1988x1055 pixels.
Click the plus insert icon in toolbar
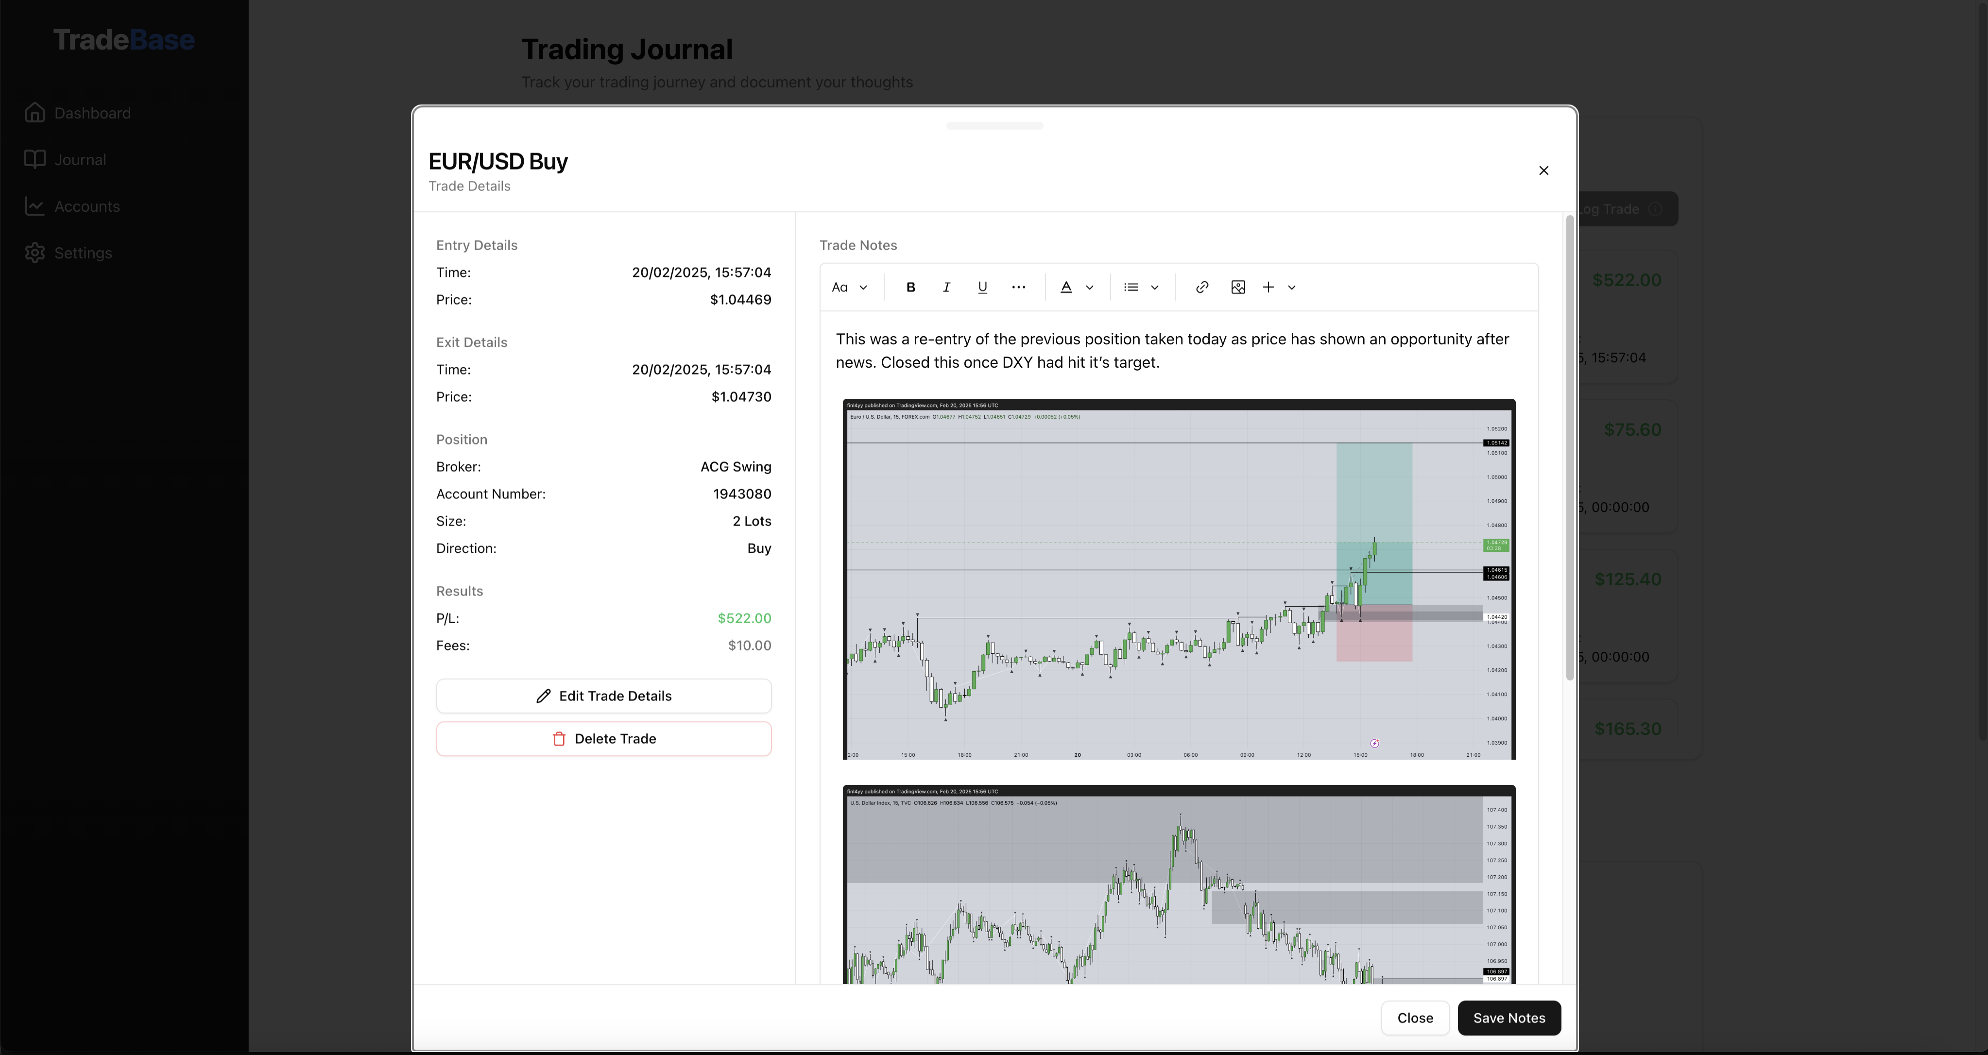click(1268, 287)
